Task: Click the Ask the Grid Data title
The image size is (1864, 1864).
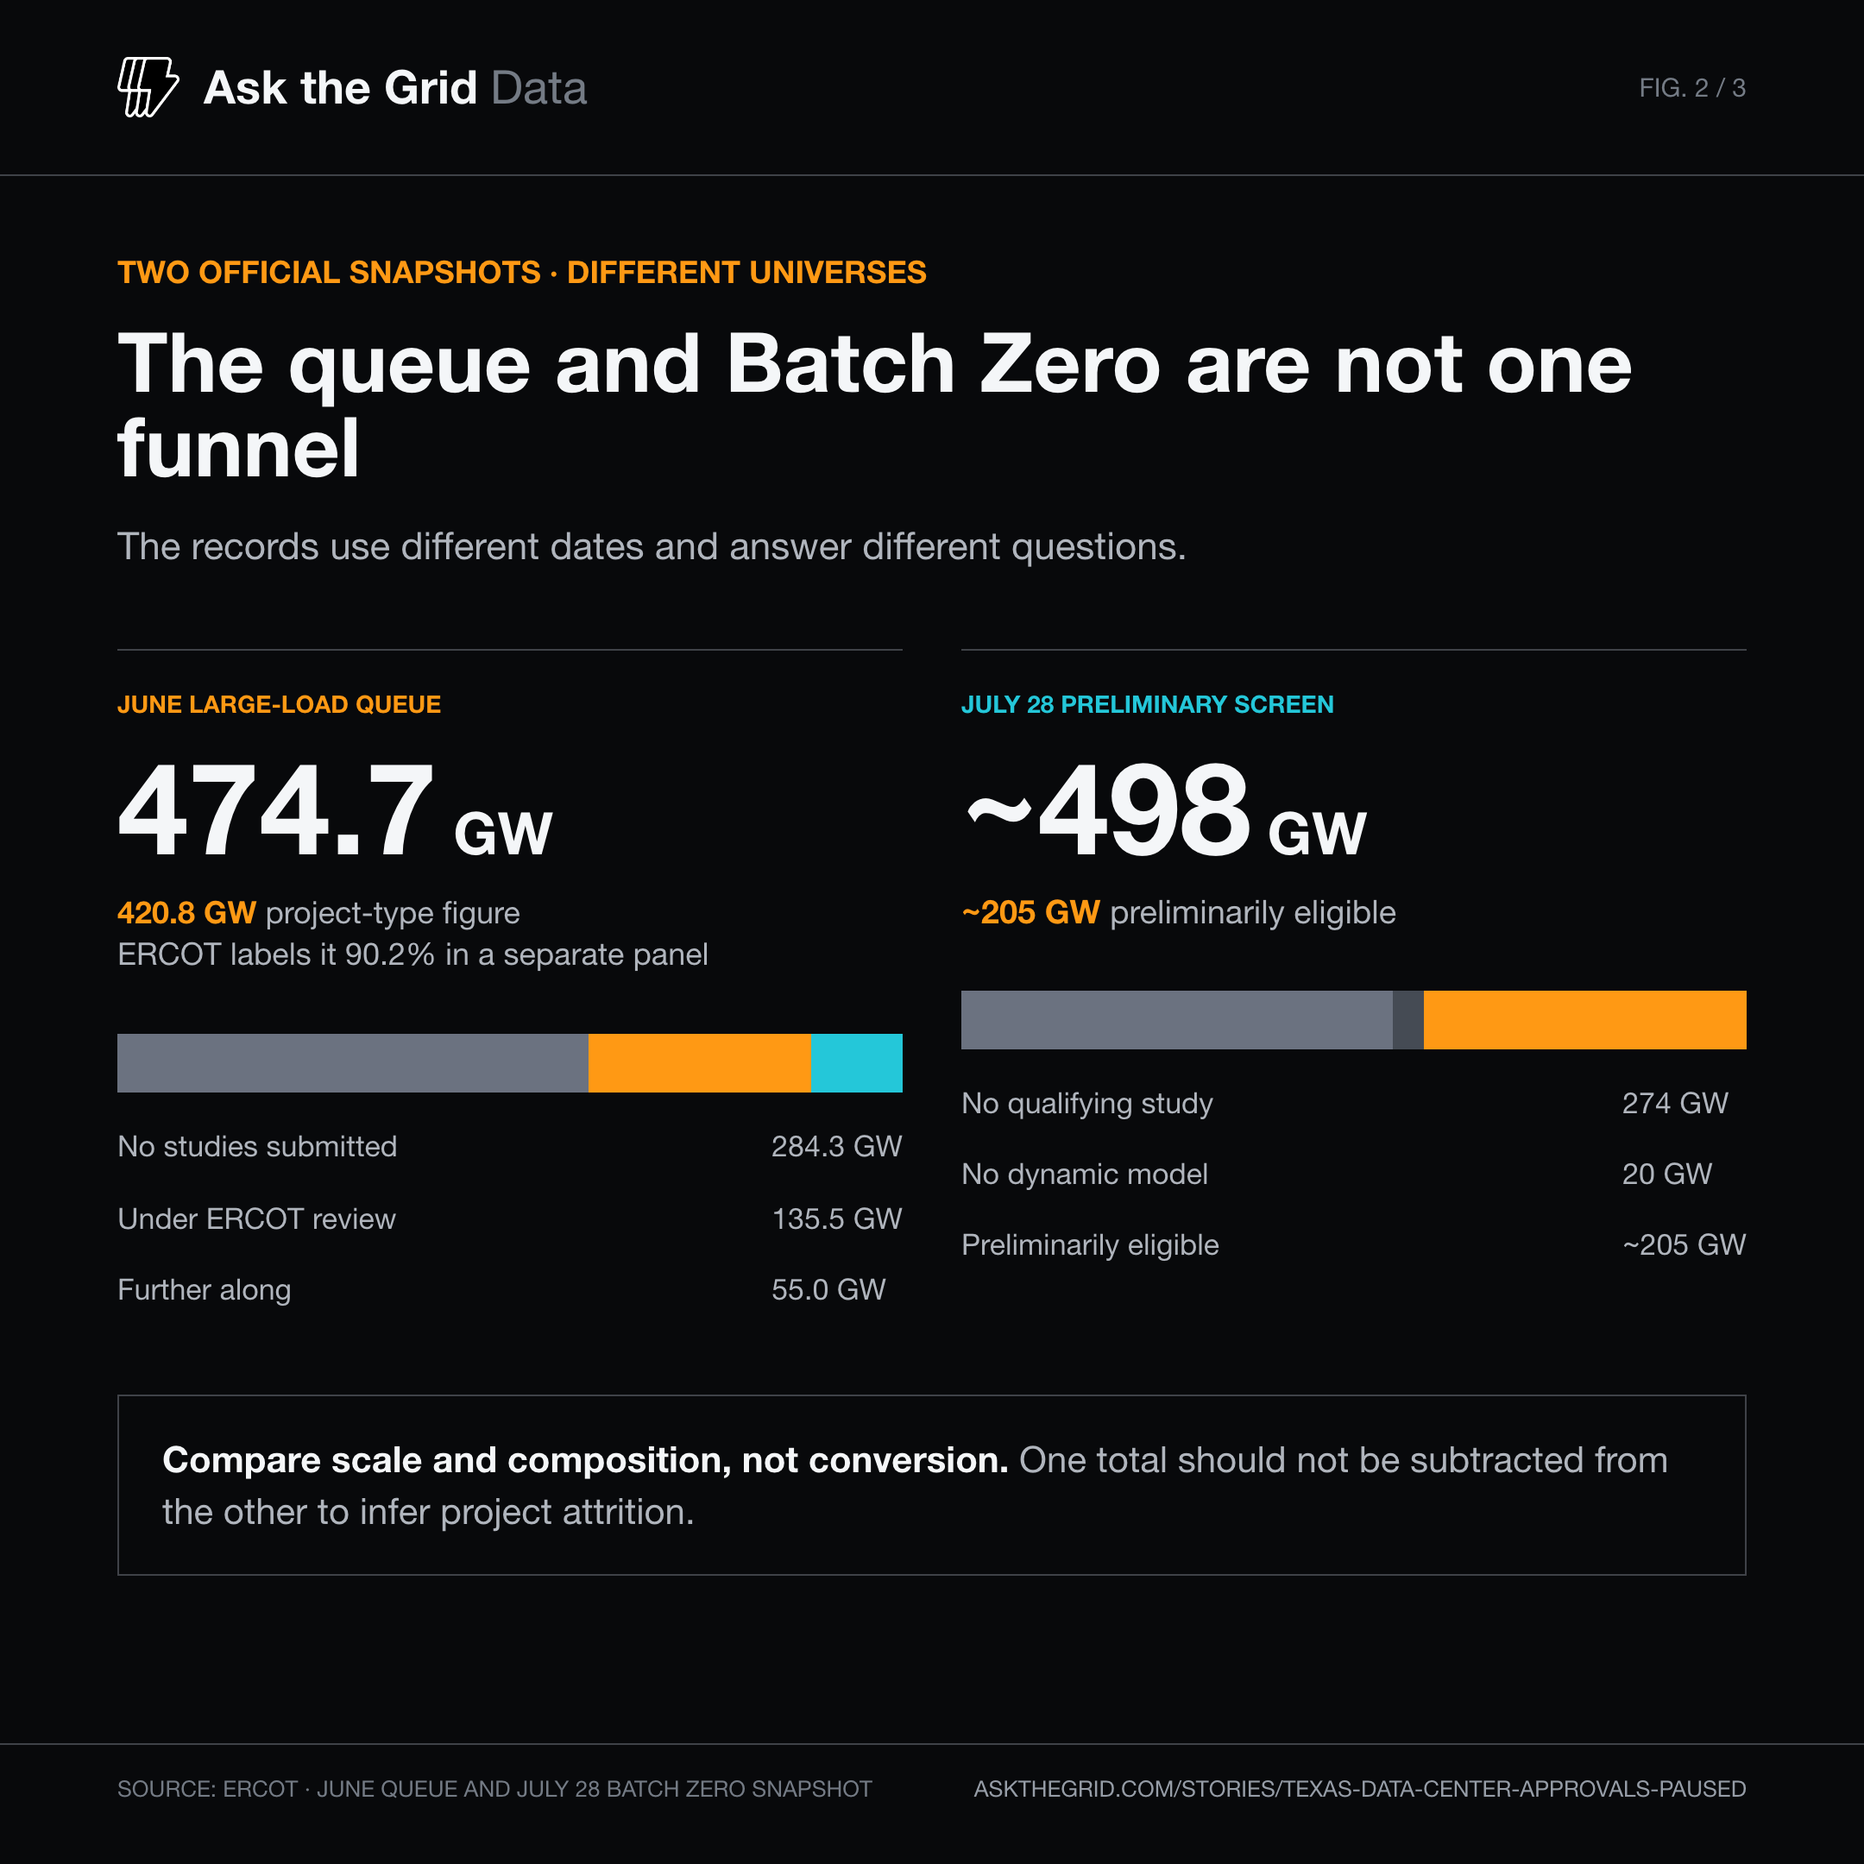Action: click(394, 88)
